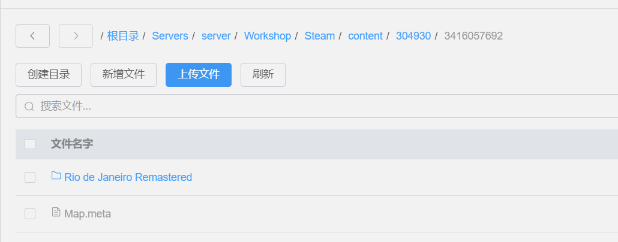Navigate to Servers breadcrumb link
This screenshot has width=618, height=242.
[170, 36]
